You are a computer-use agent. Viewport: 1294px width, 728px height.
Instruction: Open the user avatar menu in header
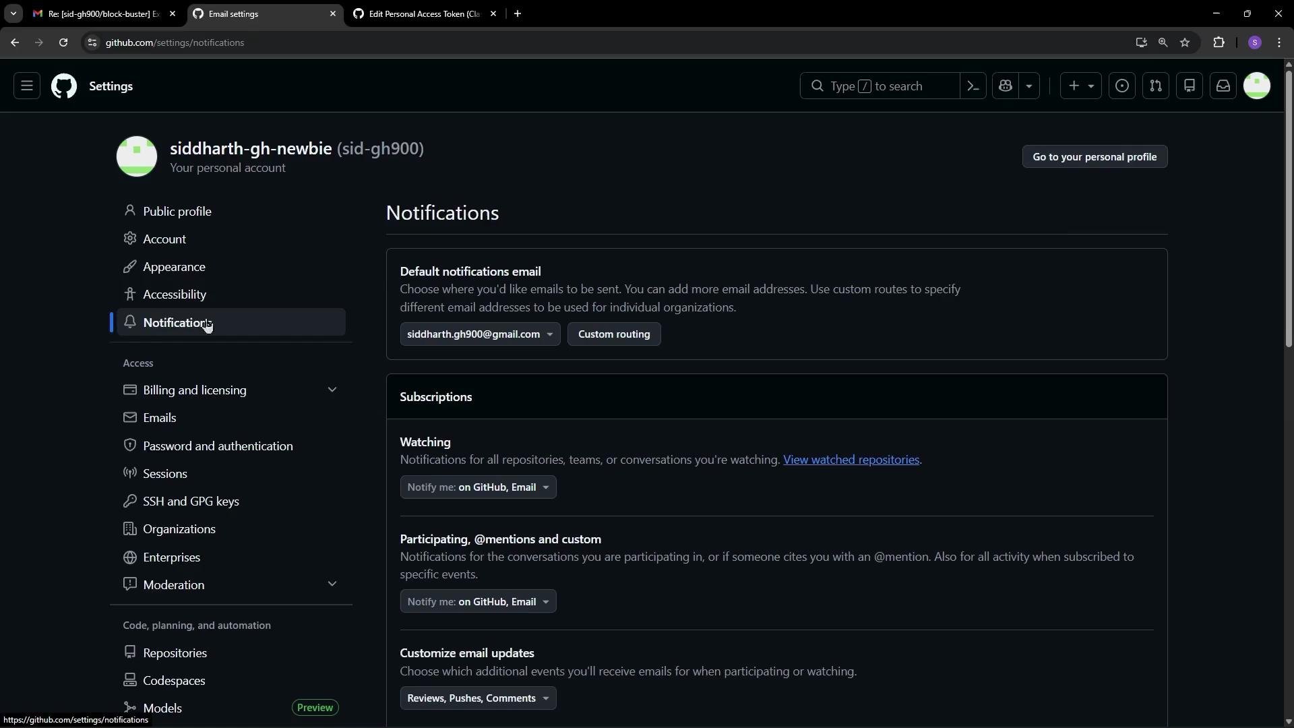click(1257, 86)
